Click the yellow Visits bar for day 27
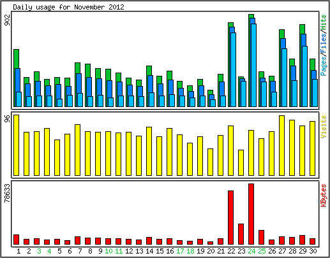 pos(281,145)
